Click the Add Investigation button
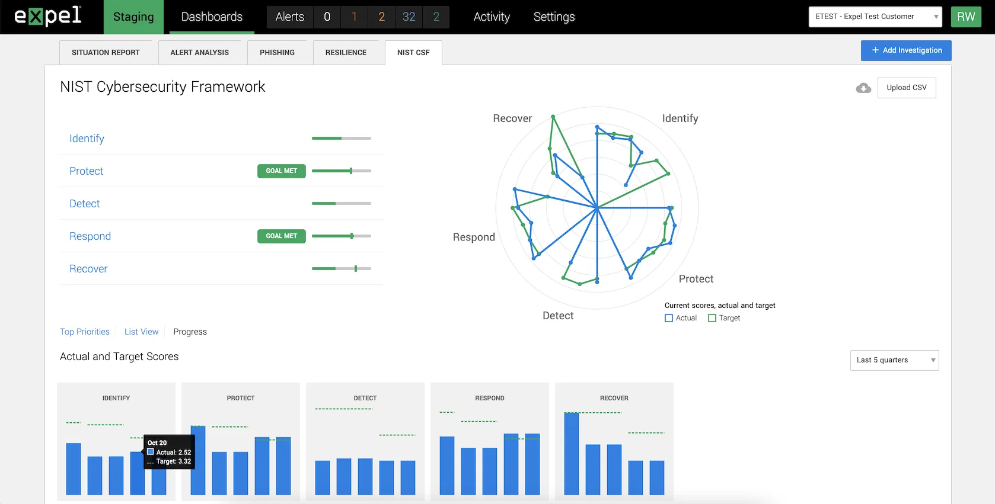 pyautogui.click(x=905, y=50)
